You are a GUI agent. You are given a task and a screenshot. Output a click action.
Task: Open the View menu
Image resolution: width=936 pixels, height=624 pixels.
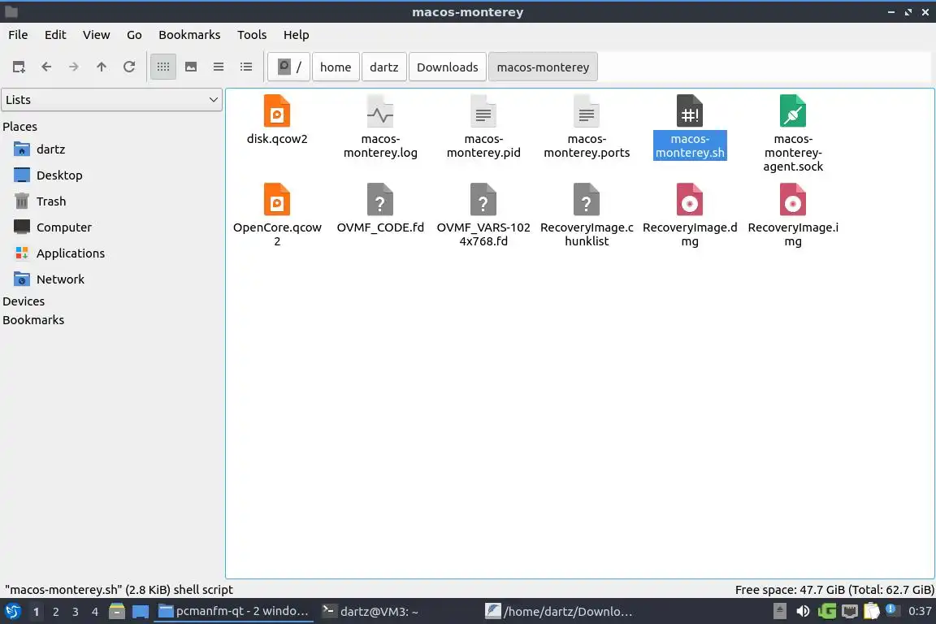pyautogui.click(x=96, y=35)
